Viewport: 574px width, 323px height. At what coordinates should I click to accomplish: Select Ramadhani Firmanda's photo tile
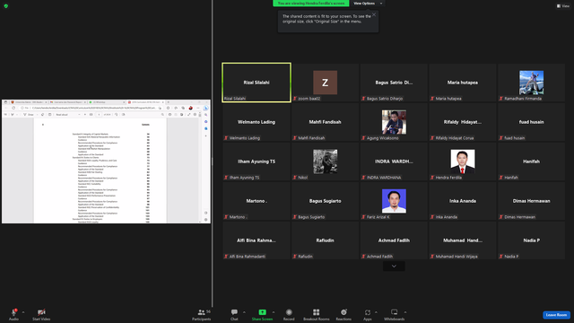(x=531, y=83)
